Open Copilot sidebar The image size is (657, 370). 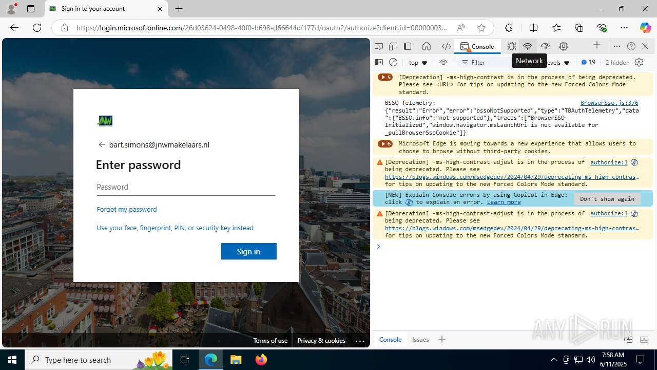(x=645, y=28)
